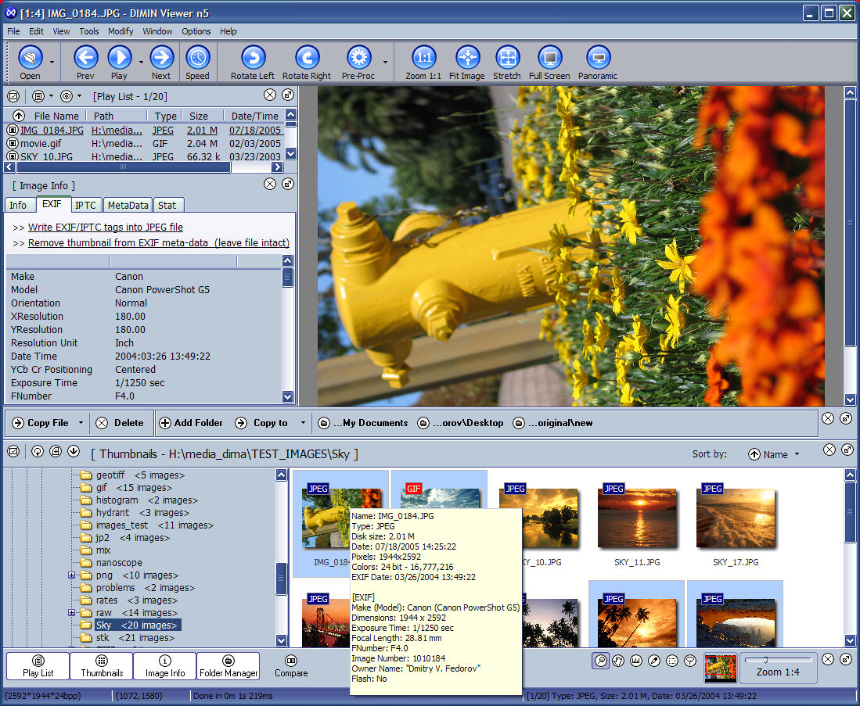
Task: Sort the play list by the Size column
Action: pyautogui.click(x=199, y=116)
